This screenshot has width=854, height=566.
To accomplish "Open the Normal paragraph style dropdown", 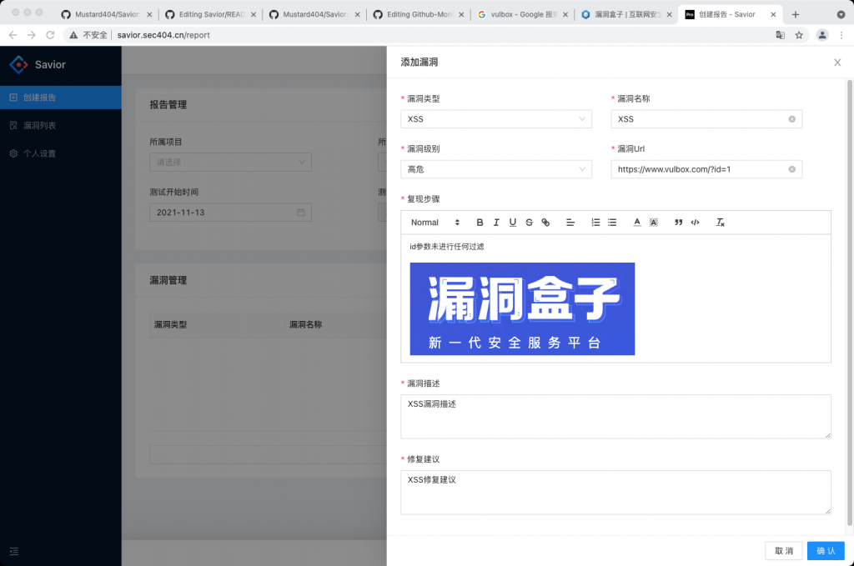I will coord(432,222).
